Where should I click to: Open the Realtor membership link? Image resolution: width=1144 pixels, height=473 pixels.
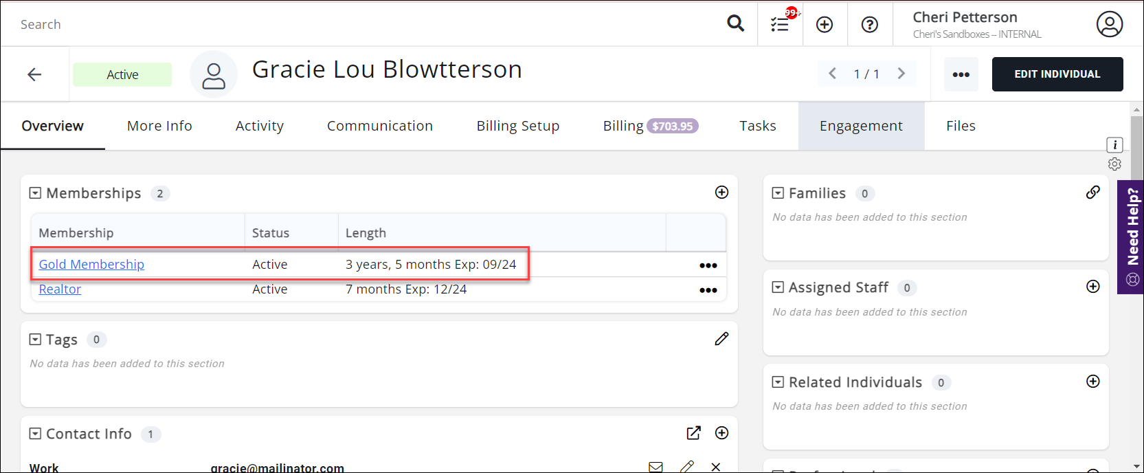pos(60,289)
